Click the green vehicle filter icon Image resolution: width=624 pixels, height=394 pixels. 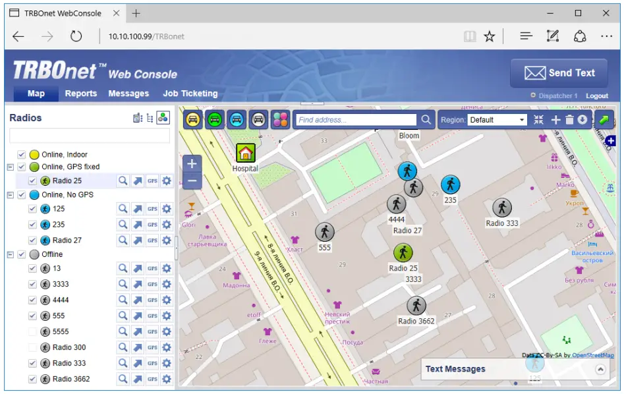coord(215,119)
